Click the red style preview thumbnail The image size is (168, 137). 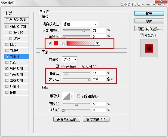[149, 48]
